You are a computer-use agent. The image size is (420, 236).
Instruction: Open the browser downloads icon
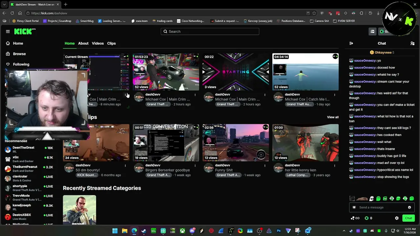coord(378,13)
